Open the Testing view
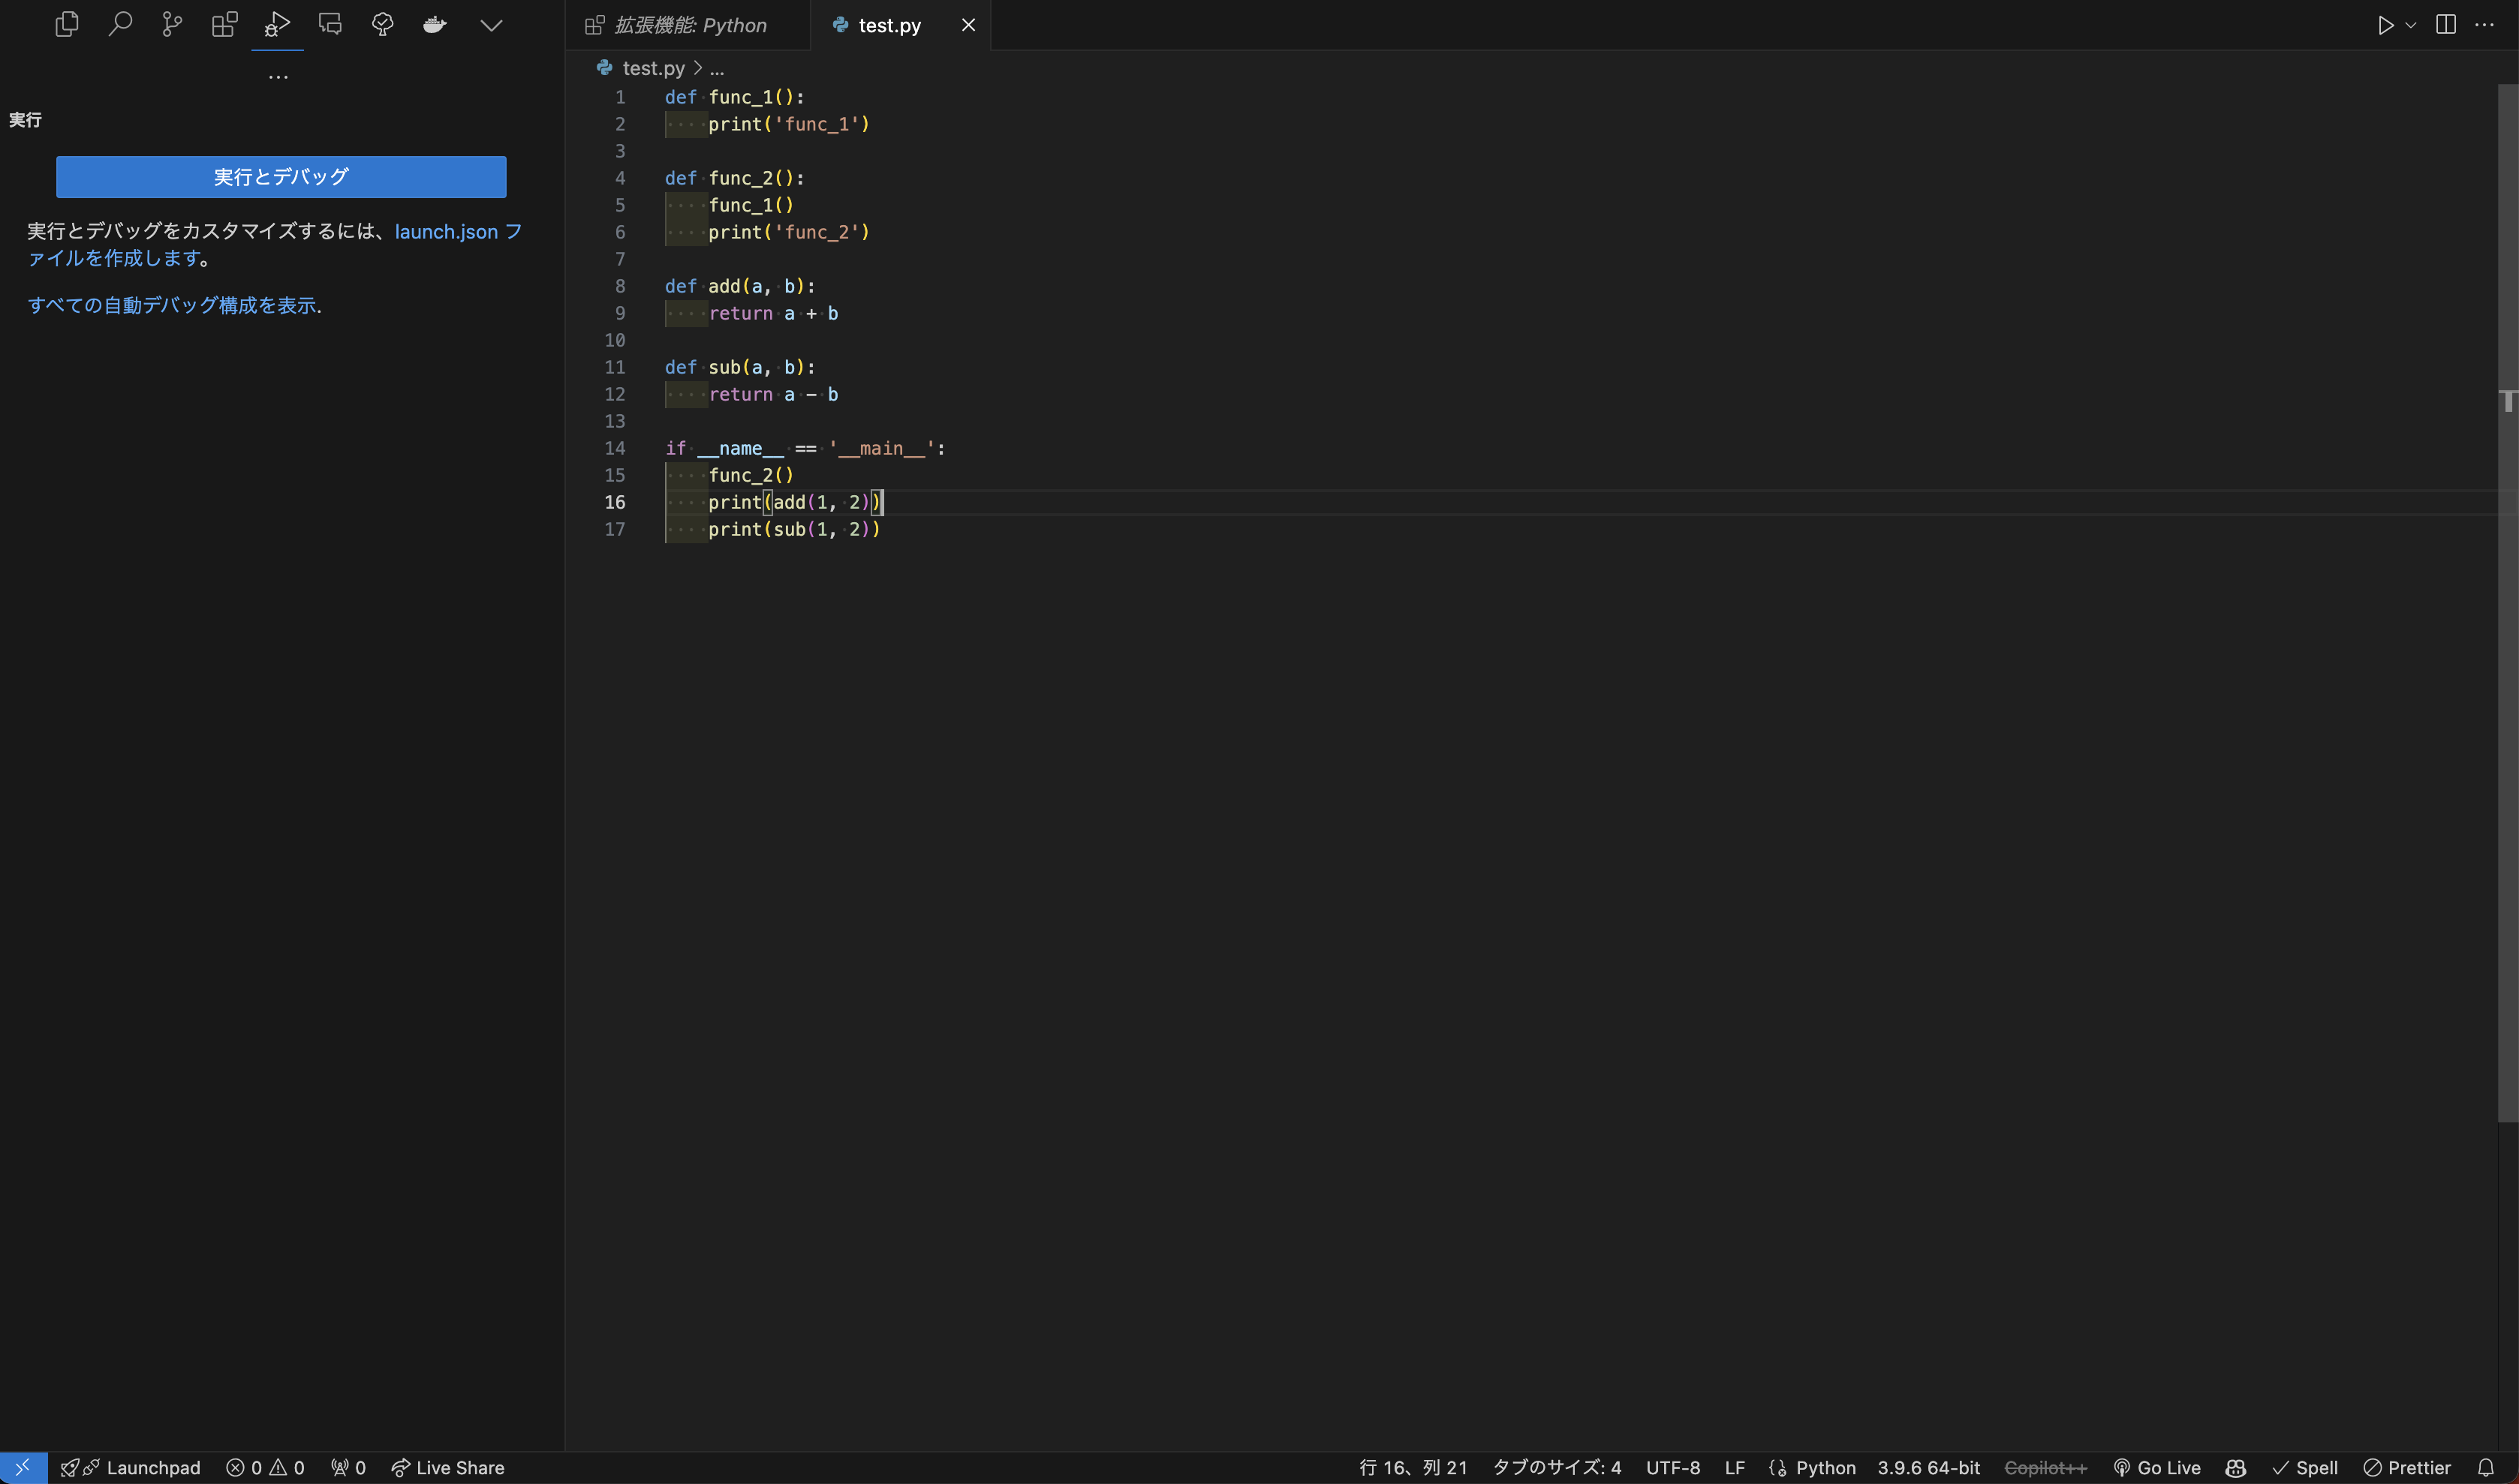This screenshot has height=1484, width=2519. (x=383, y=24)
